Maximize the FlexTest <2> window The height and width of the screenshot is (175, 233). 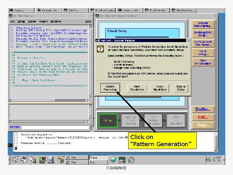click(86, 16)
